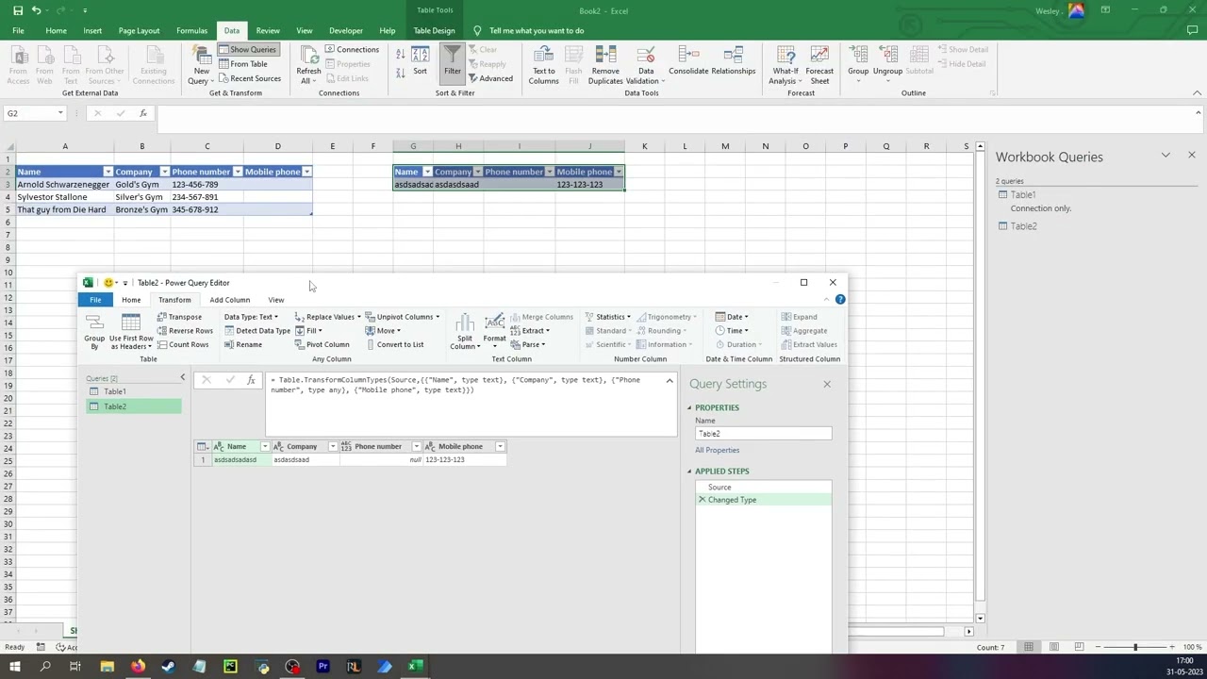The height and width of the screenshot is (679, 1207).
Task: Click Pivot Column in Power Query
Action: (x=322, y=344)
